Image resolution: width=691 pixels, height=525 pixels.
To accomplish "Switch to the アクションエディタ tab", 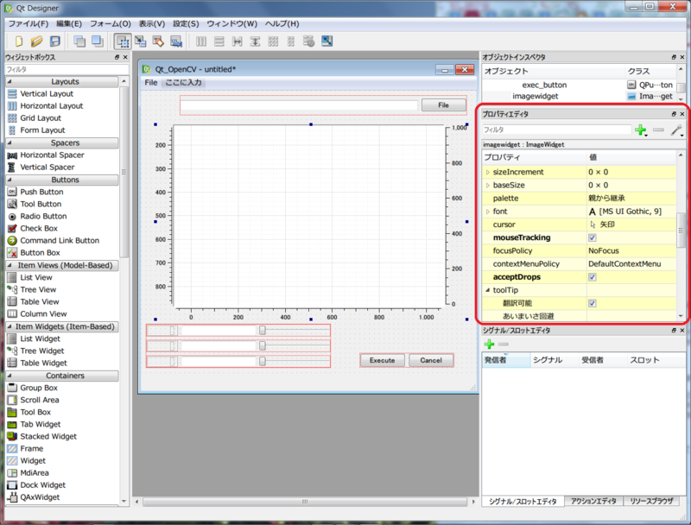I will [x=593, y=501].
